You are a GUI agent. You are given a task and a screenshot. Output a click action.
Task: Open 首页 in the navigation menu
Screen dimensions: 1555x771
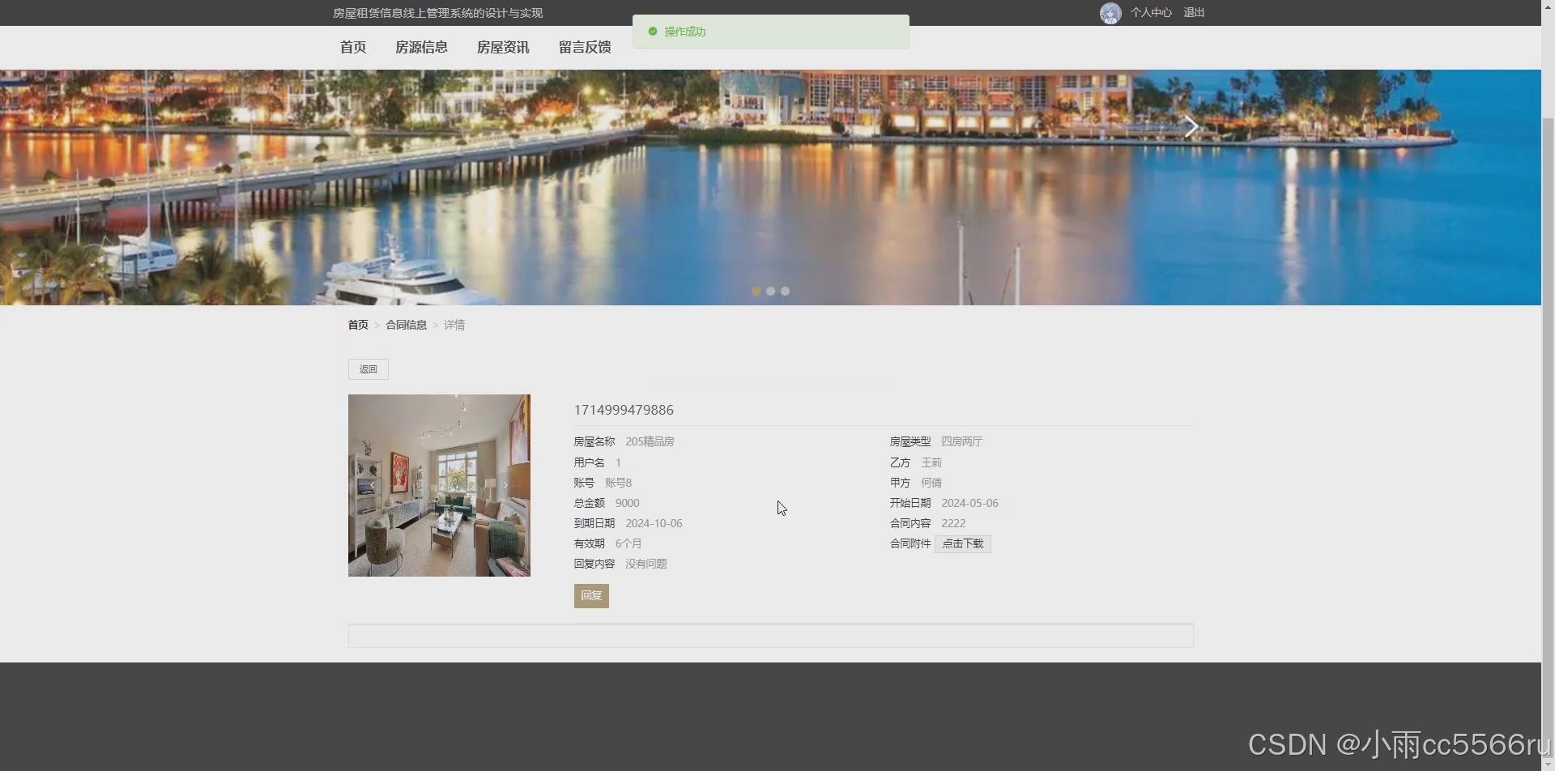(353, 47)
